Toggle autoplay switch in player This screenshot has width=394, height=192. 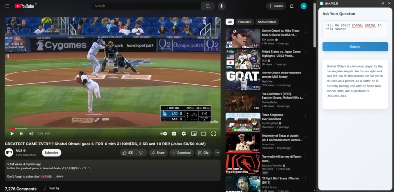pyautogui.click(x=164, y=134)
